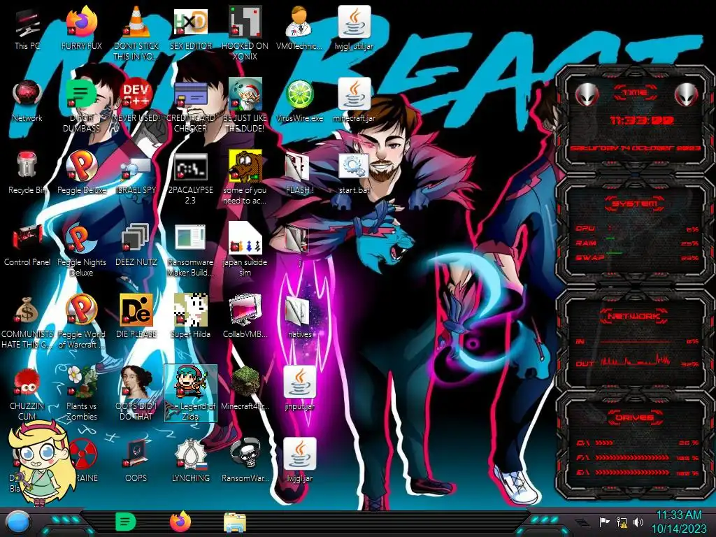
Task: Click the SYSTEM header in the widget
Action: pos(634,203)
